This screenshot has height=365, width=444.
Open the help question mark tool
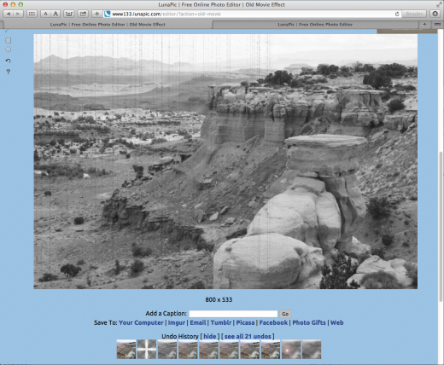[x=9, y=72]
